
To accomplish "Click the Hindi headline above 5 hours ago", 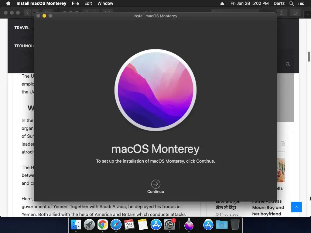I will [228, 205].
